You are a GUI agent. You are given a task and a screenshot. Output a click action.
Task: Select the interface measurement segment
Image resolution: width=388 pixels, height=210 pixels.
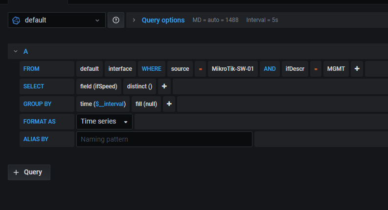tap(120, 69)
